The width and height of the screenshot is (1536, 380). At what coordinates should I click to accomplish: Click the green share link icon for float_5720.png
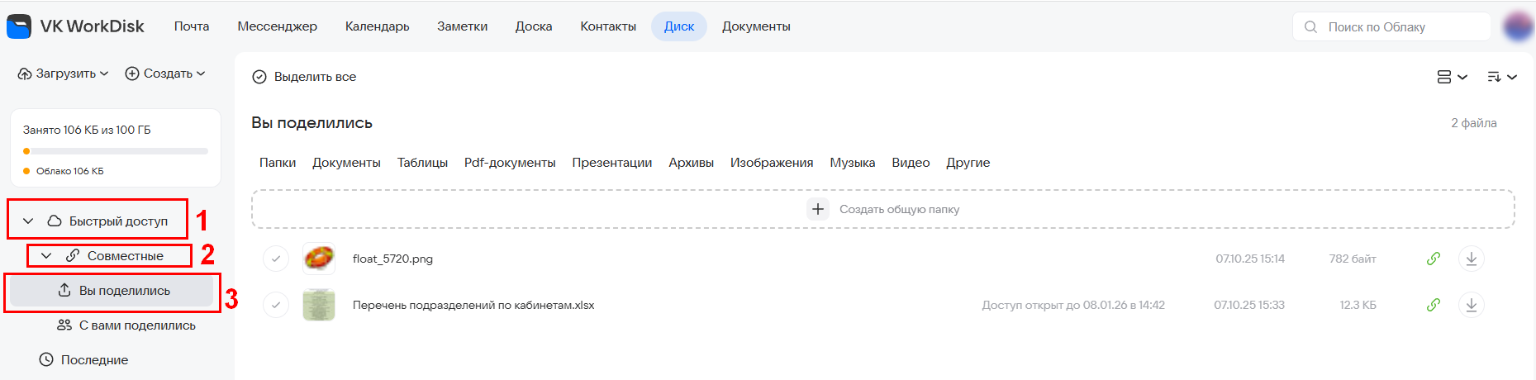(x=1434, y=259)
